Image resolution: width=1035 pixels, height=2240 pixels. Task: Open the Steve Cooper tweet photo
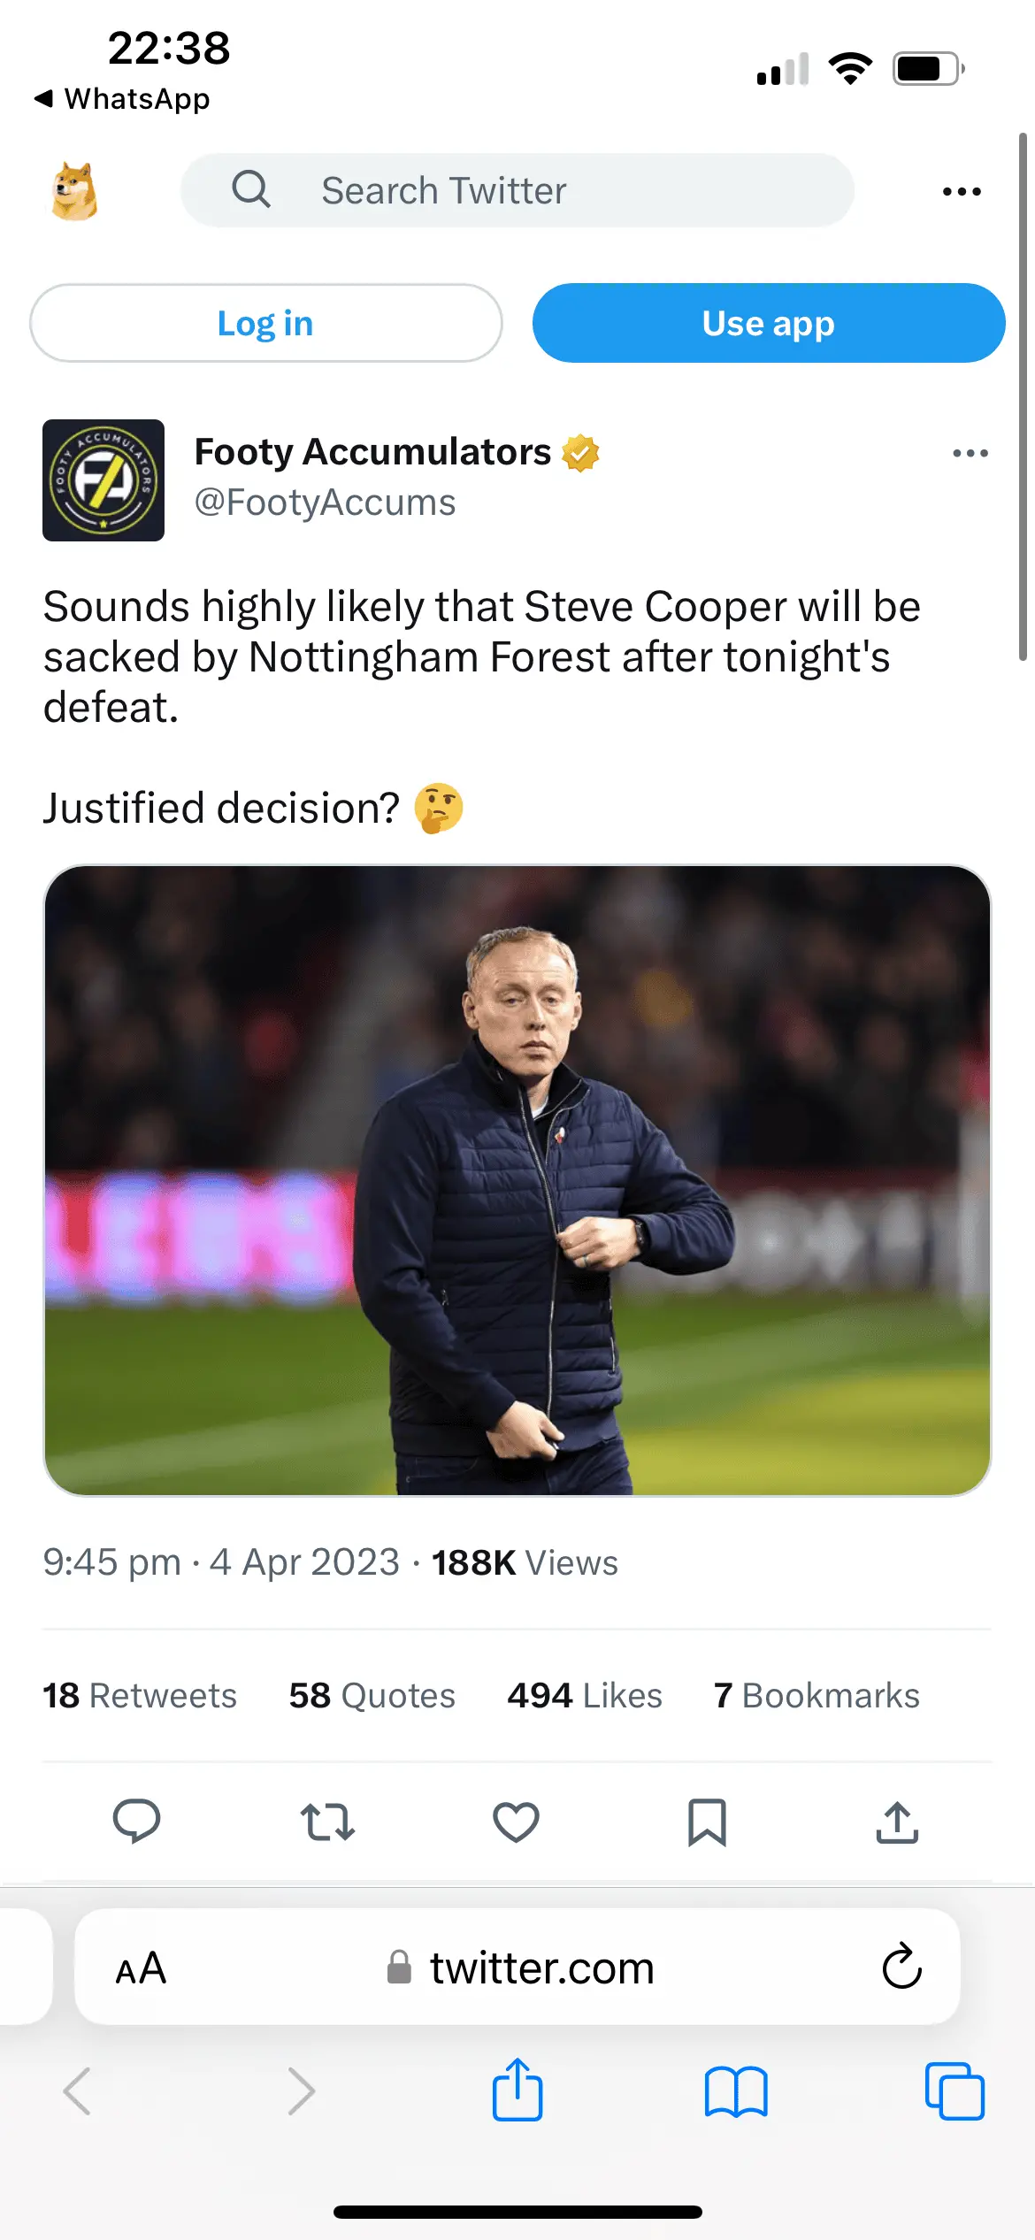pyautogui.click(x=517, y=1180)
